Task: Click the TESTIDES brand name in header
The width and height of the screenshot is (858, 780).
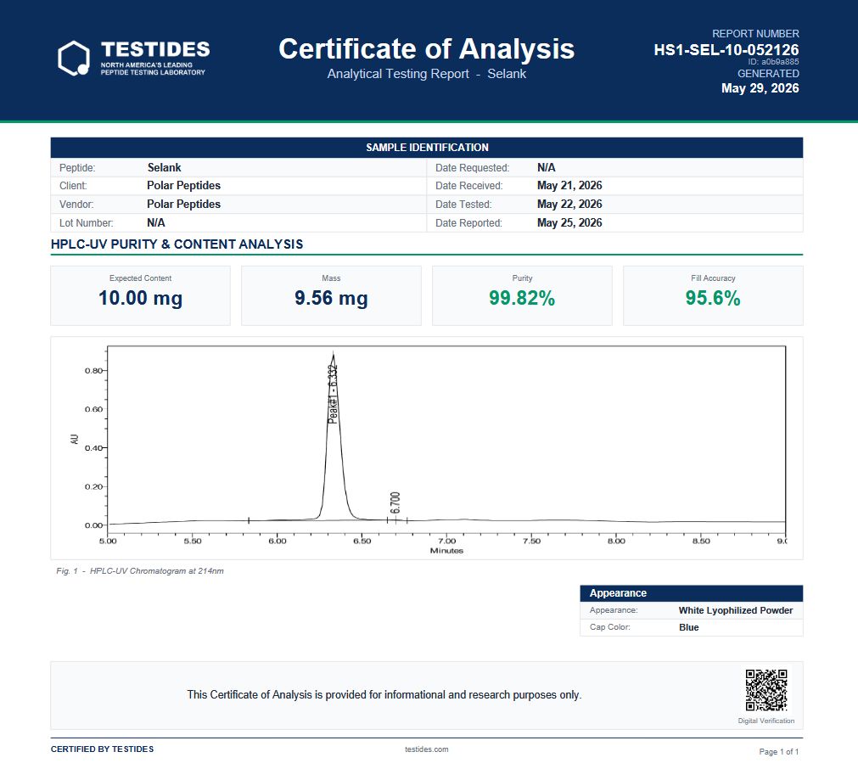Action: tap(155, 49)
